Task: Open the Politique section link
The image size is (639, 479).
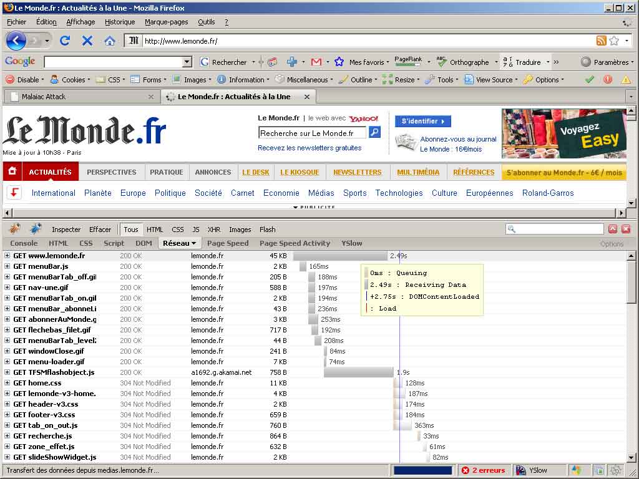Action: click(170, 193)
